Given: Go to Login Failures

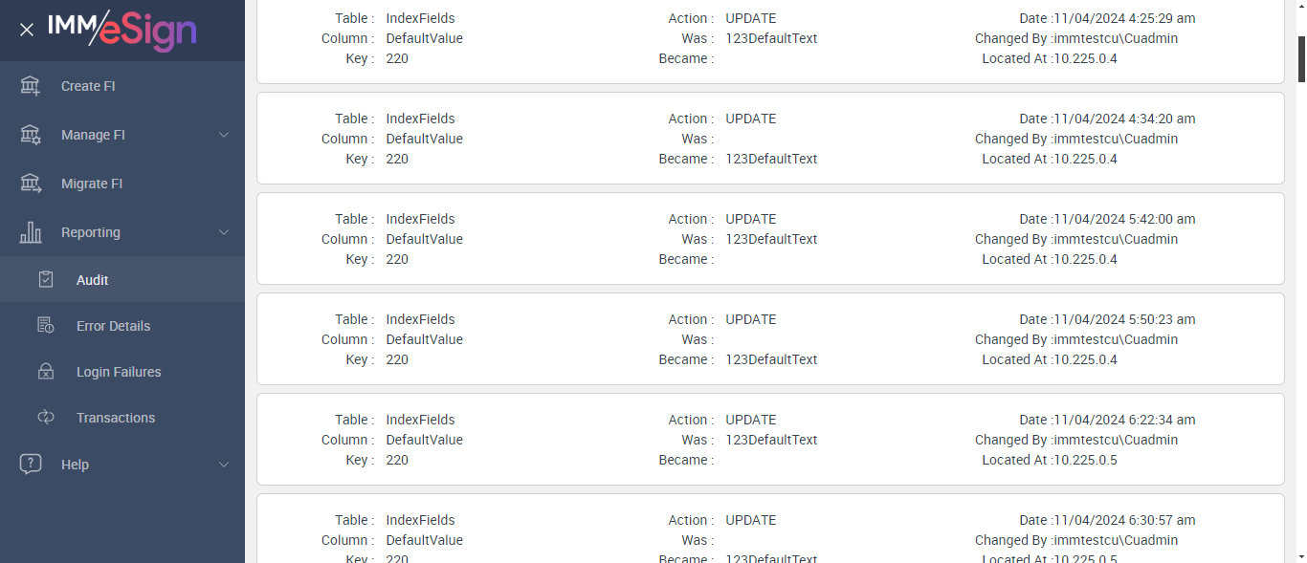Looking at the screenshot, I should 119,372.
